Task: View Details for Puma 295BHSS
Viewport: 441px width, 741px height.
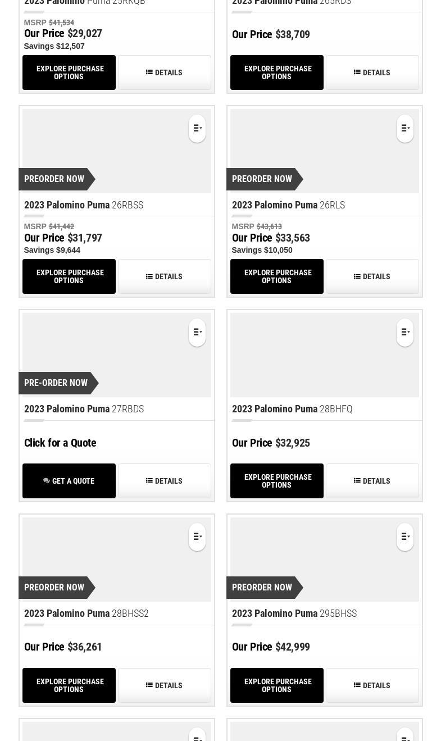Action: click(372, 685)
